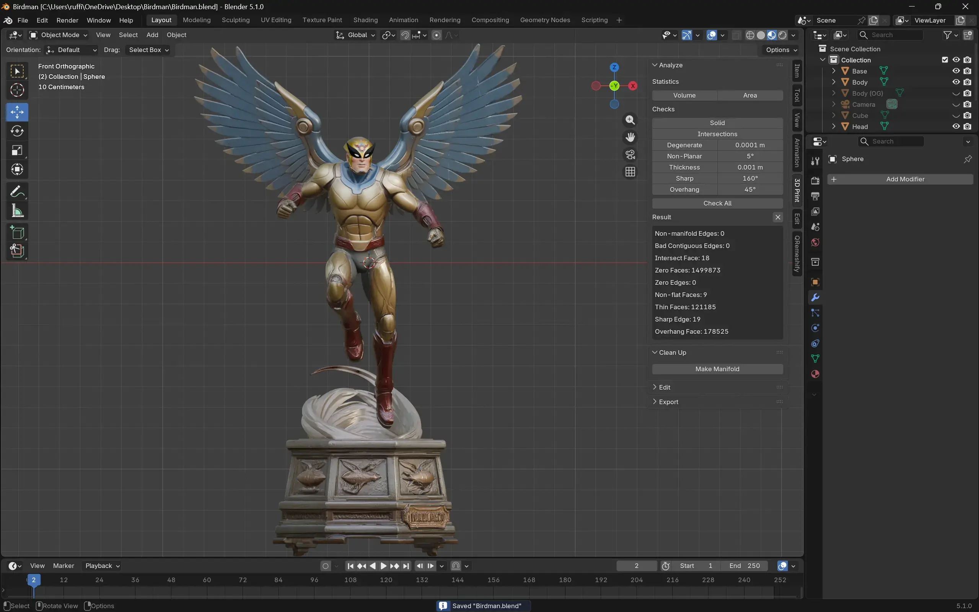Viewport: 979px width, 612px height.
Task: Toggle proportional editing in header
Action: (x=437, y=35)
